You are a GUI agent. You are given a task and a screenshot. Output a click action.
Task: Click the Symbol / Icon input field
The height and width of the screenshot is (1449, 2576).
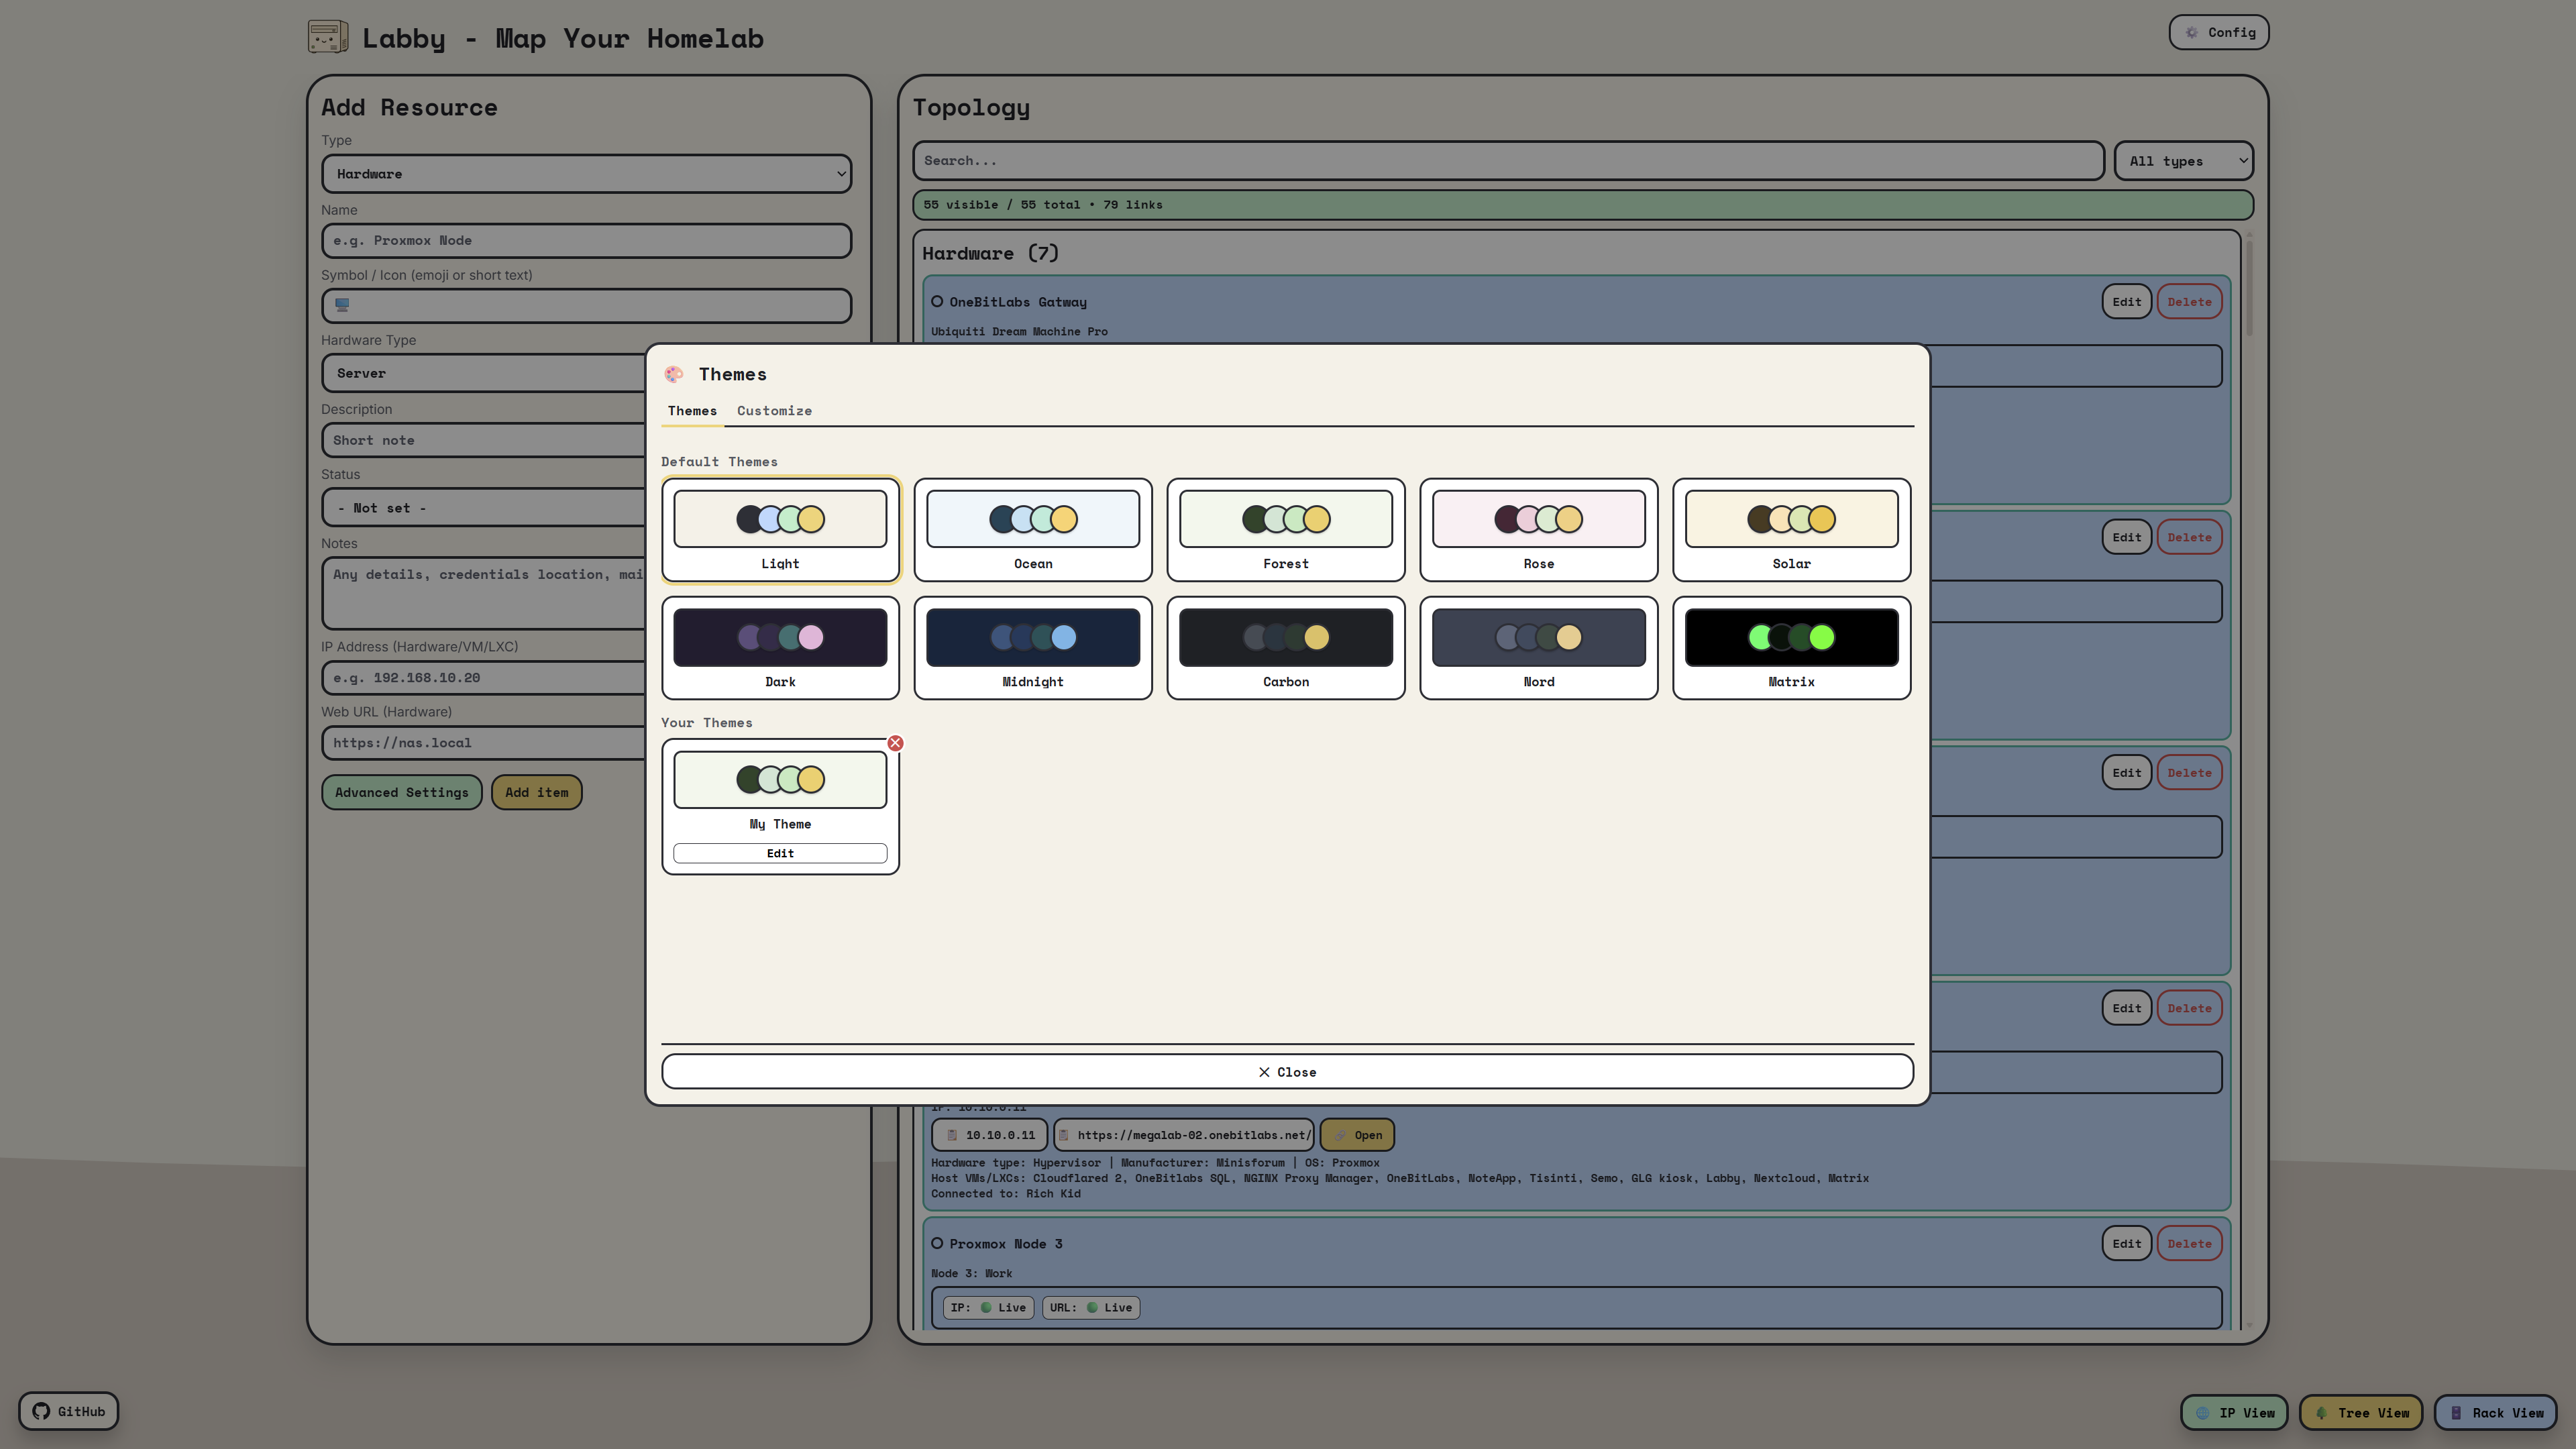[586, 305]
